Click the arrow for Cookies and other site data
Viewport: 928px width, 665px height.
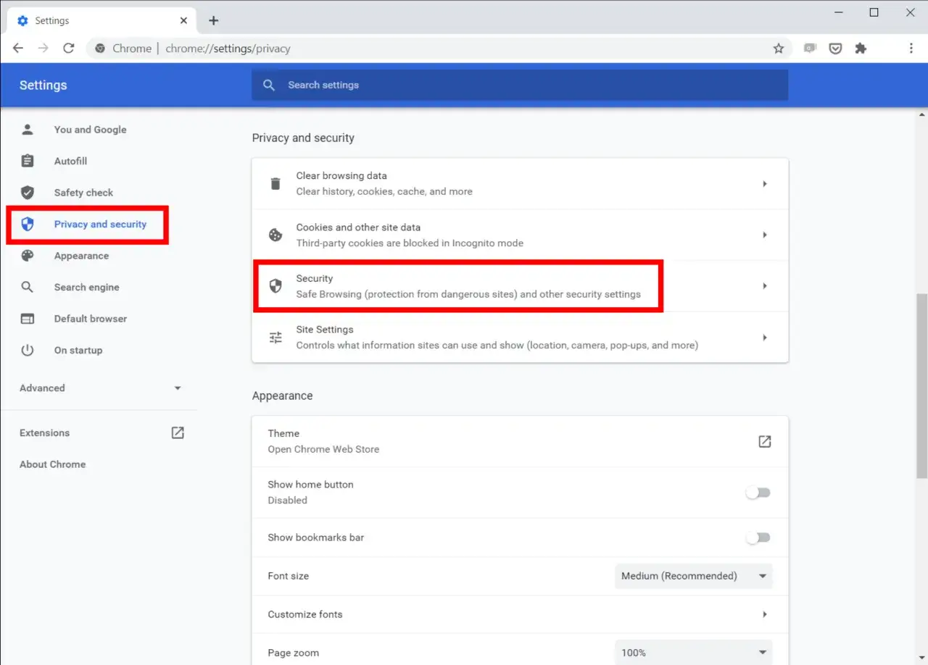pos(764,235)
